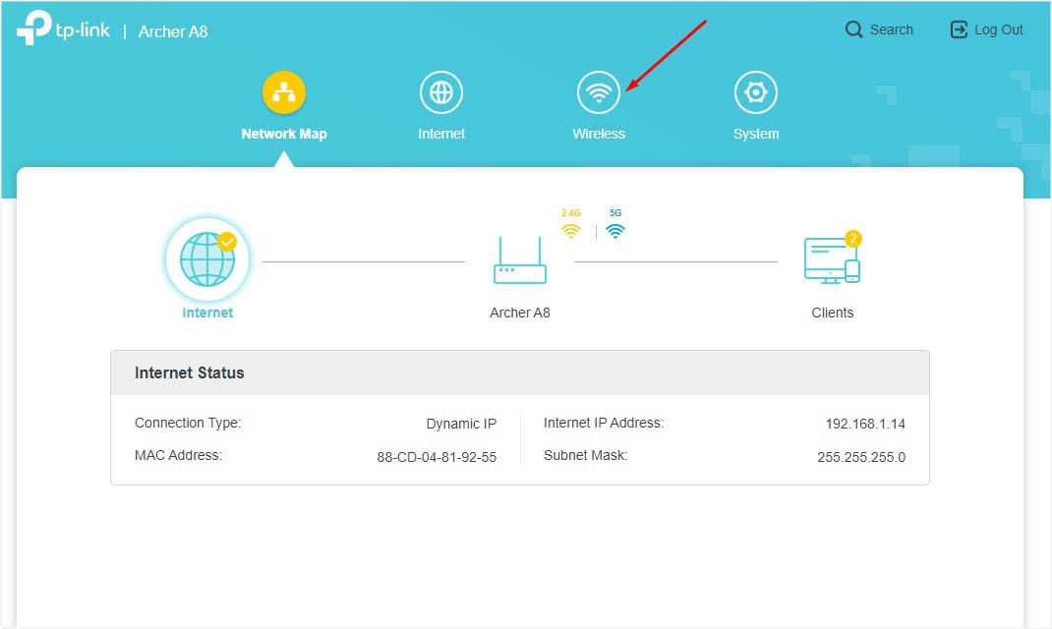Image resolution: width=1052 pixels, height=629 pixels.
Task: Switch to the System tab label
Action: coord(756,134)
